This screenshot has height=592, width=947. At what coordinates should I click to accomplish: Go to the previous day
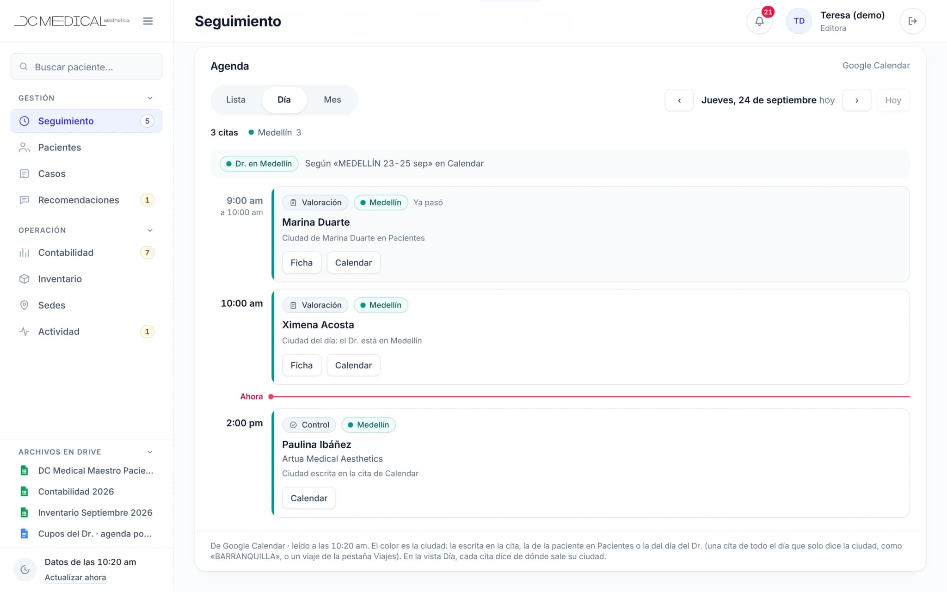coord(679,100)
